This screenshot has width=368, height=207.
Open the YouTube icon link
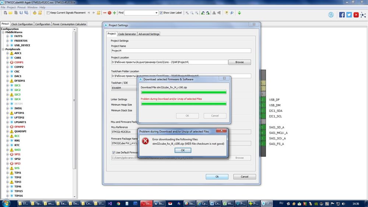click(356, 15)
